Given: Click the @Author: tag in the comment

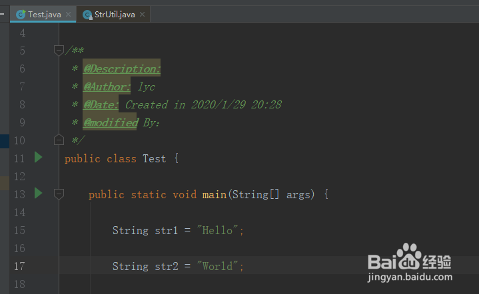Looking at the screenshot, I should point(107,86).
